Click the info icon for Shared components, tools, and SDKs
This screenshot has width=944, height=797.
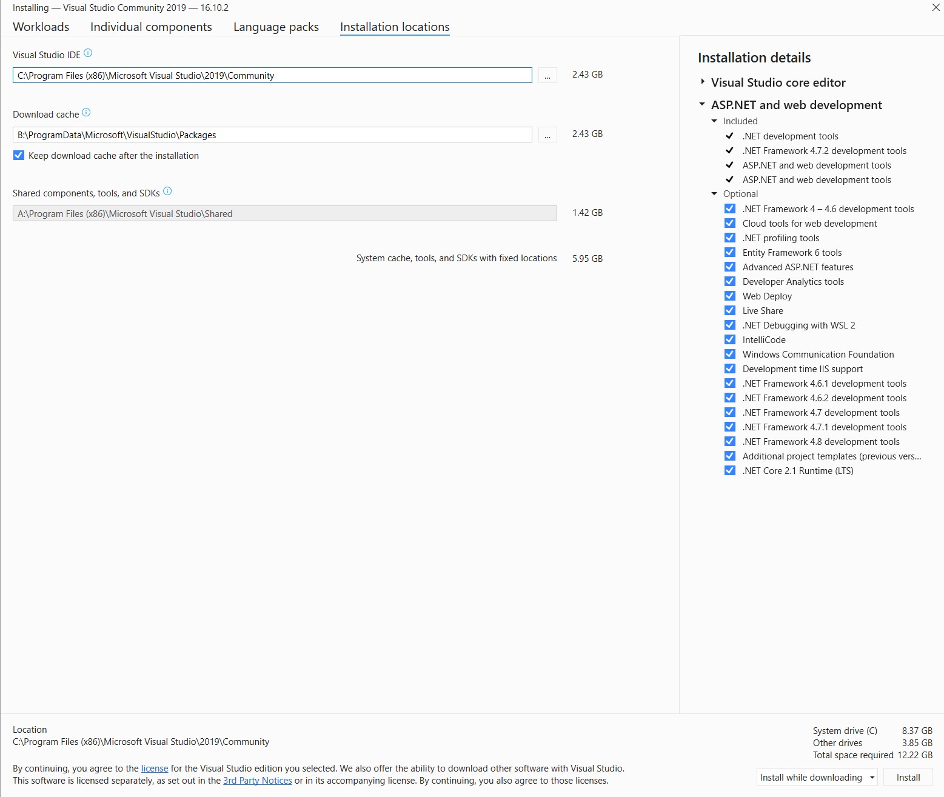[167, 192]
